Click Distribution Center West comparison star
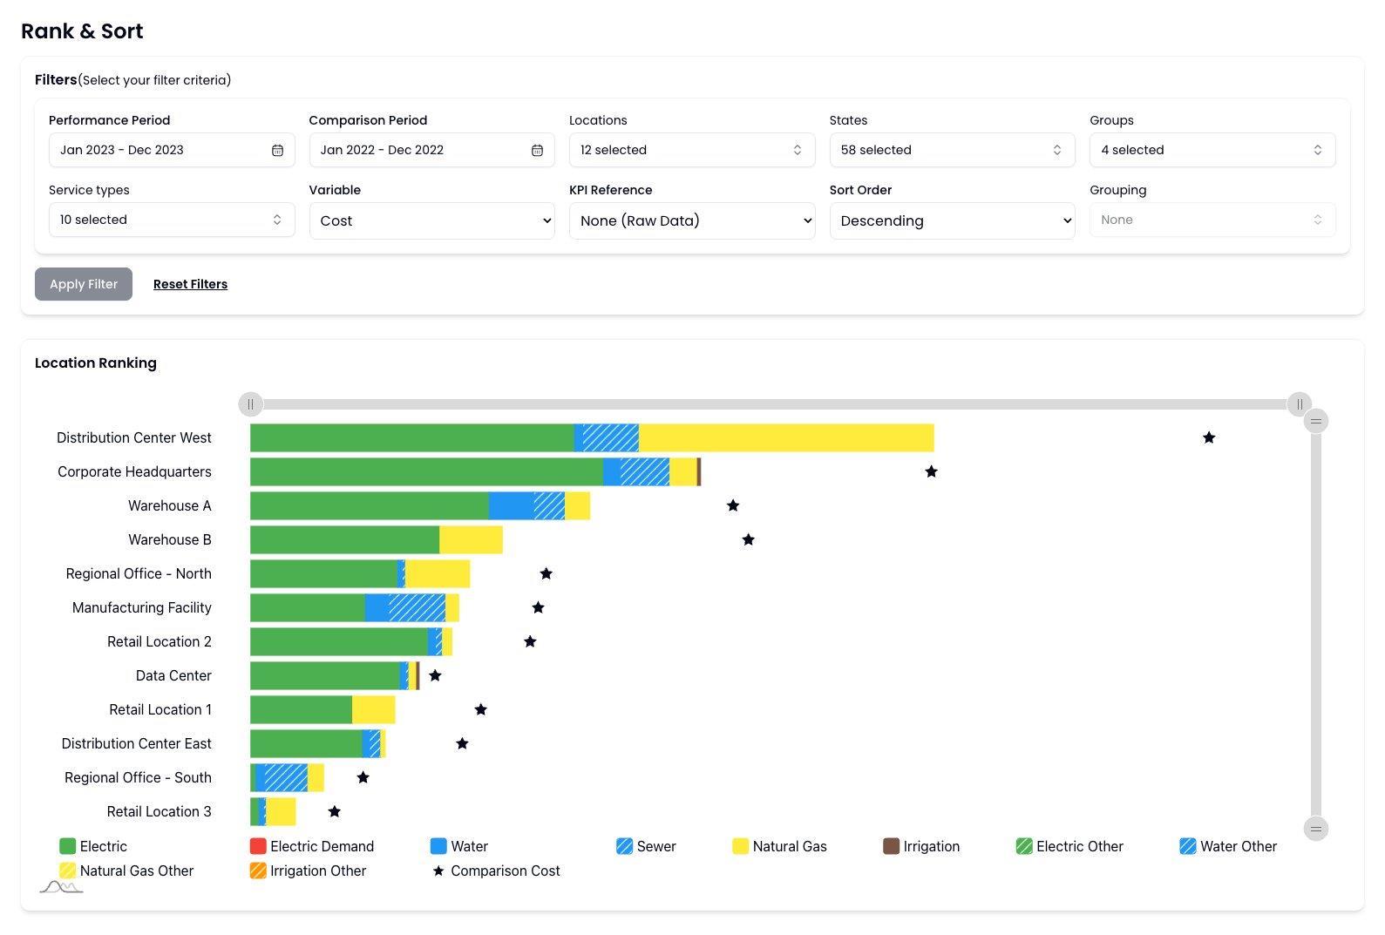The height and width of the screenshot is (935, 1385). click(x=1209, y=437)
